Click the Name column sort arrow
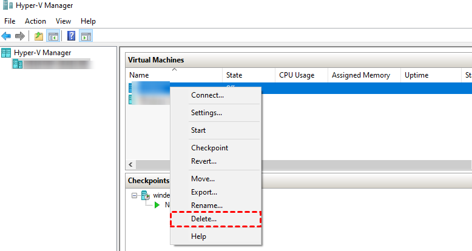 coord(174,70)
